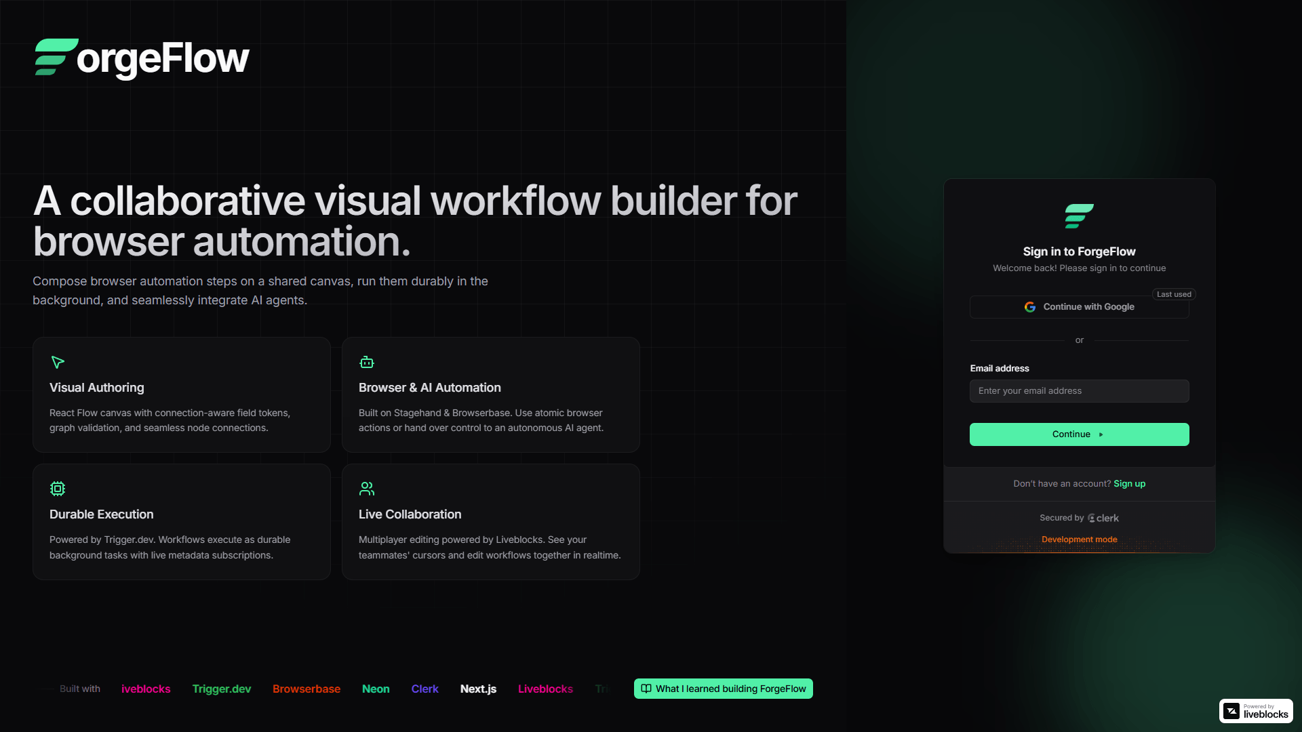The width and height of the screenshot is (1302, 732).
Task: Click the Durable Execution chip icon
Action: [58, 489]
